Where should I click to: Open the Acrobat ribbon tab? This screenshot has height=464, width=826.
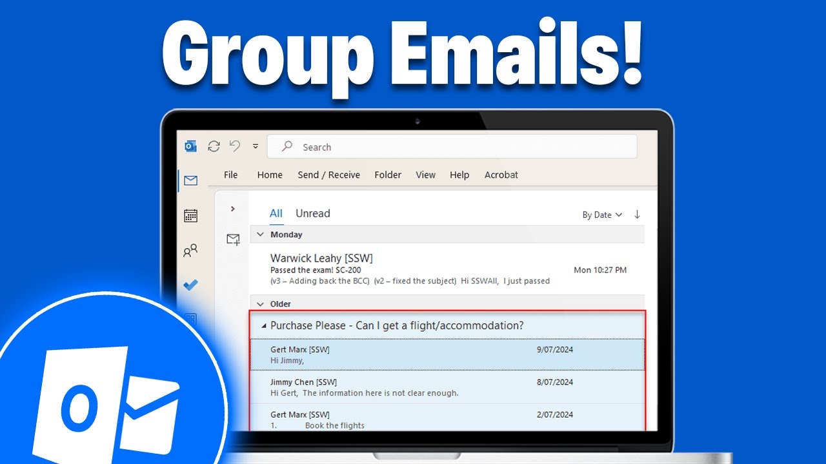tap(501, 175)
